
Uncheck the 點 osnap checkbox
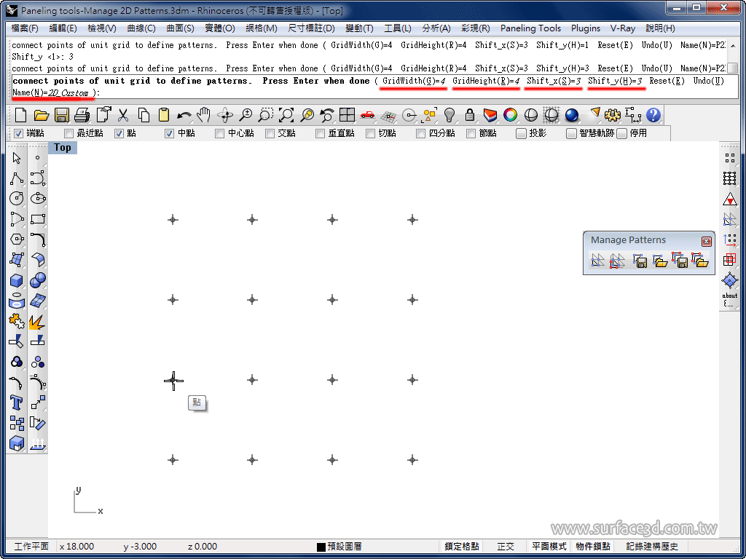click(119, 134)
